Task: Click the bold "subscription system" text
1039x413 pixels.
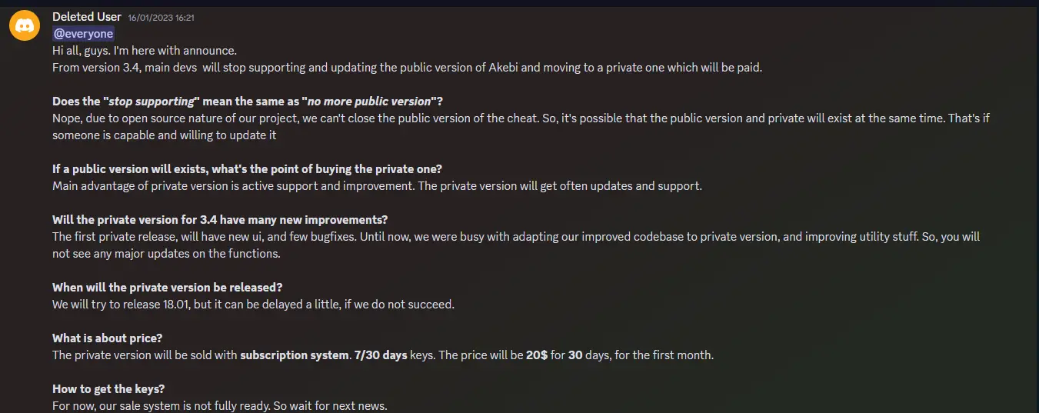Action: 295,355
